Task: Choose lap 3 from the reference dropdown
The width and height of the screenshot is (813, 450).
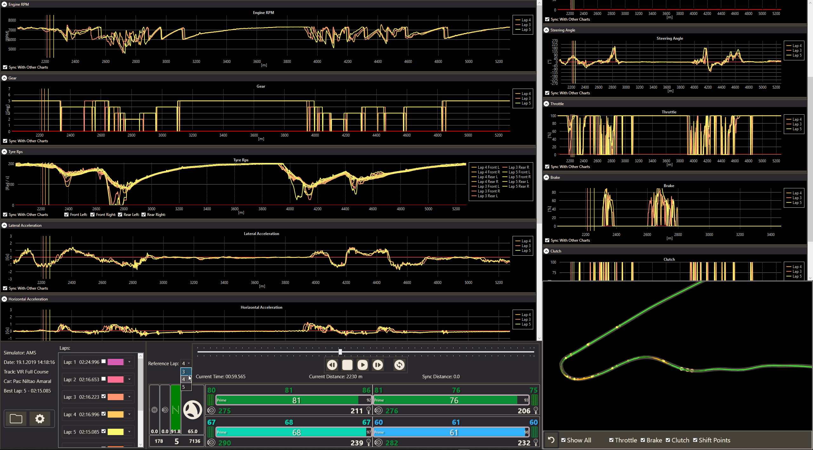Action: click(184, 372)
